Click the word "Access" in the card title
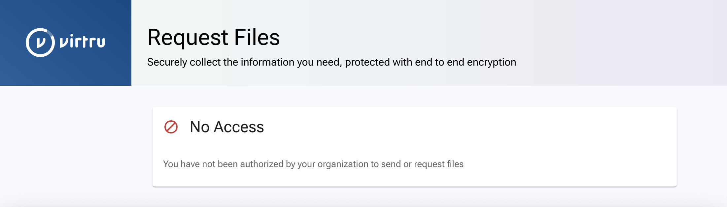This screenshot has width=727, height=207. click(239, 127)
